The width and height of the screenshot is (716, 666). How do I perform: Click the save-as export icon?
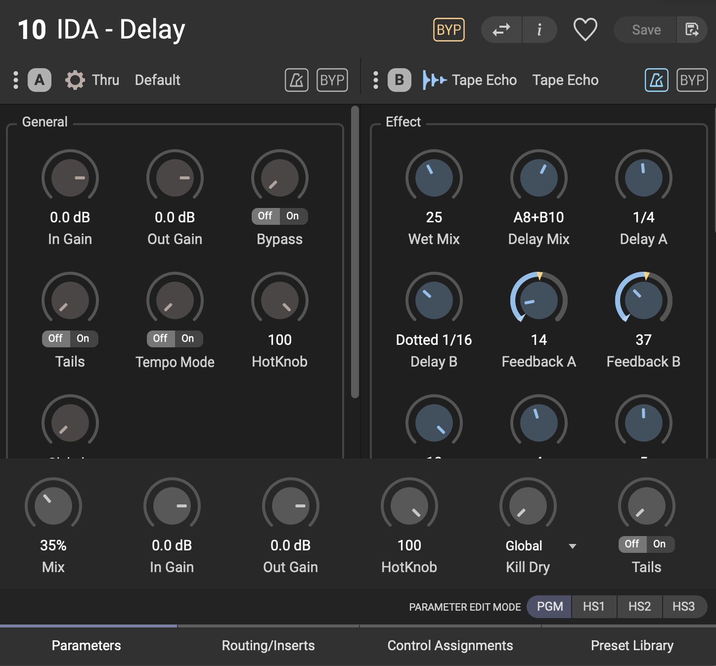pyautogui.click(x=691, y=30)
